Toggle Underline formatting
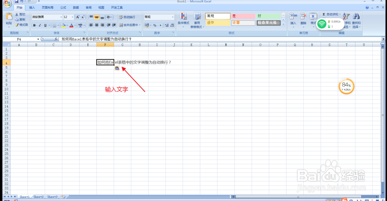This screenshot has width=387, height=201. [x=45, y=25]
